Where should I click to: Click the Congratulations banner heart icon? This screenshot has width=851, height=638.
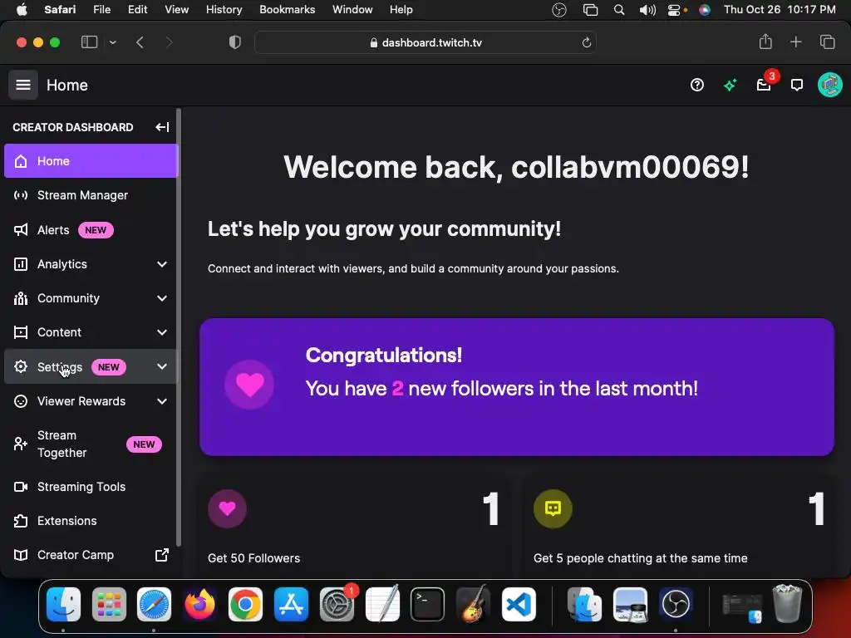click(249, 385)
